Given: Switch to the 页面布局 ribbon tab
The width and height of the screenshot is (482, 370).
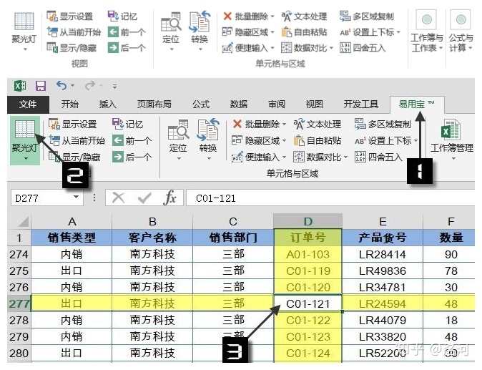Looking at the screenshot, I should (154, 104).
